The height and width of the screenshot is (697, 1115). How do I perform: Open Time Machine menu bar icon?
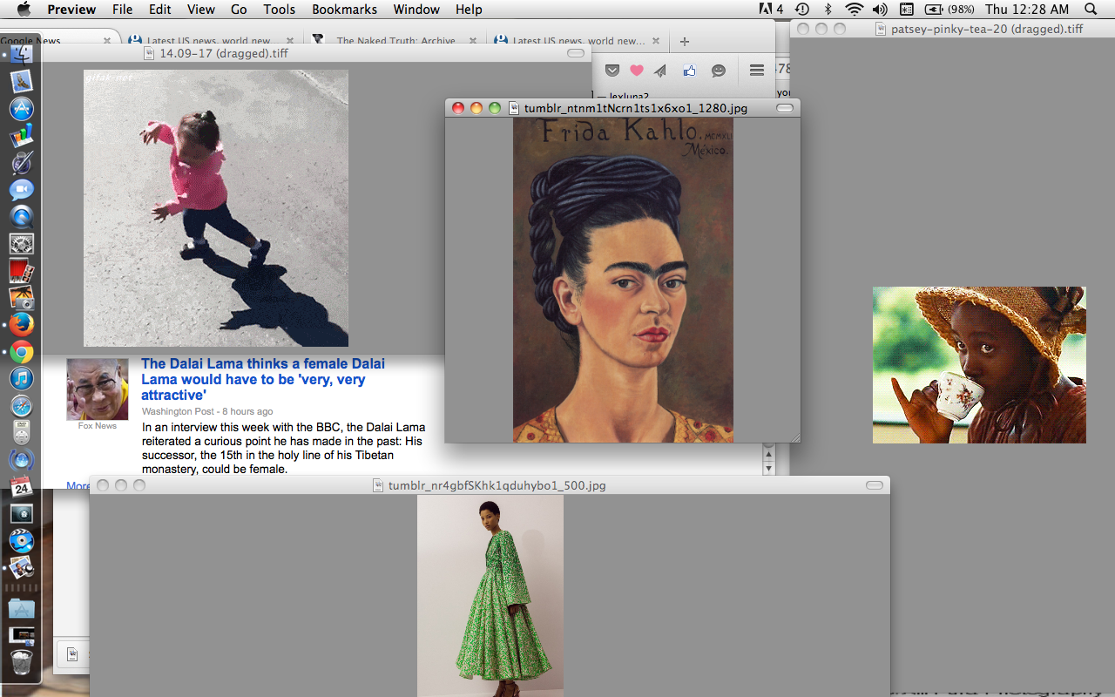[802, 10]
